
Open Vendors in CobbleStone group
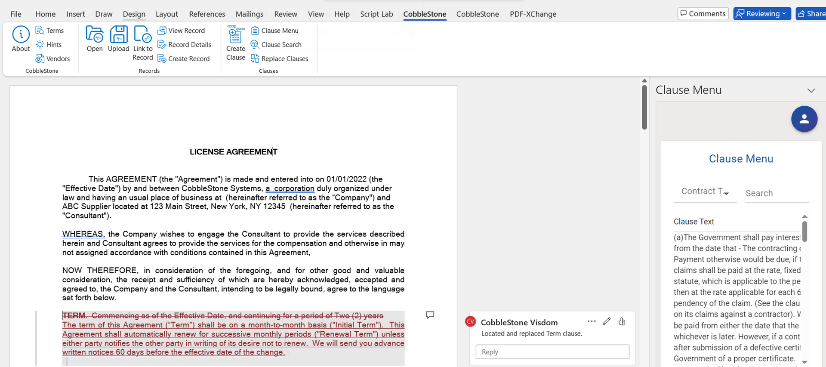coord(52,59)
